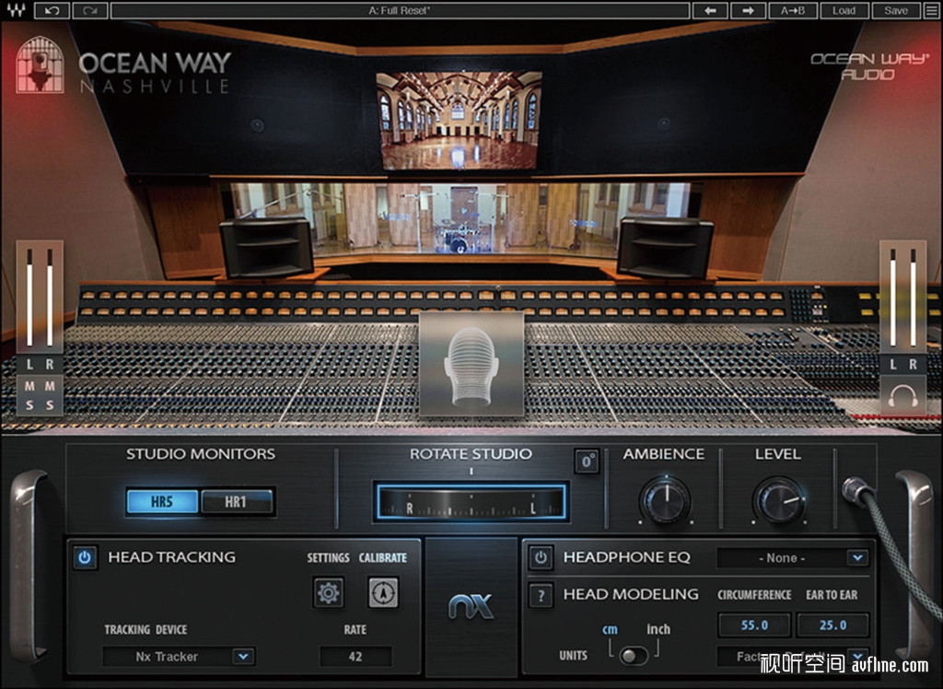Click the Level knob
Image resolution: width=943 pixels, height=689 pixels.
(x=778, y=501)
